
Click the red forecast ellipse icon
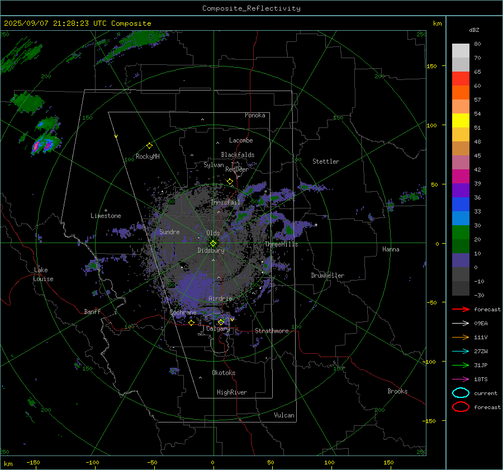coord(461,407)
